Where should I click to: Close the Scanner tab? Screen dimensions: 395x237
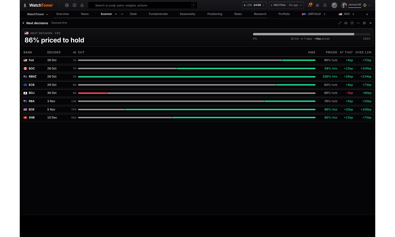[116, 14]
